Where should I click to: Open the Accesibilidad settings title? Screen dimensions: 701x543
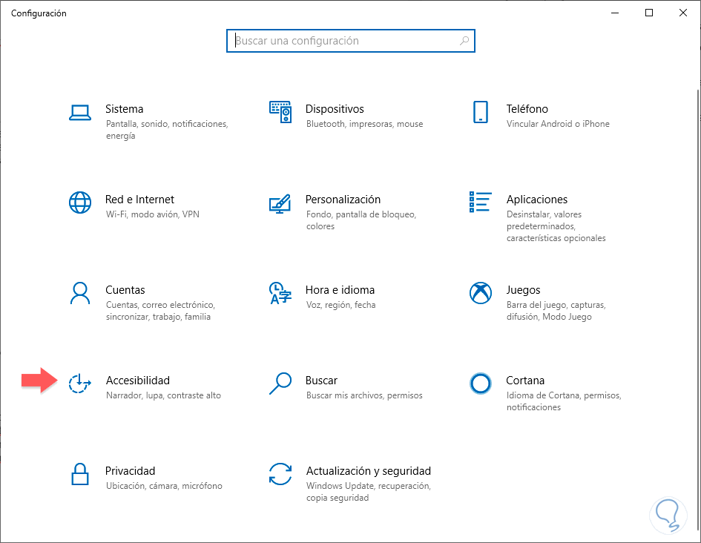pos(138,381)
